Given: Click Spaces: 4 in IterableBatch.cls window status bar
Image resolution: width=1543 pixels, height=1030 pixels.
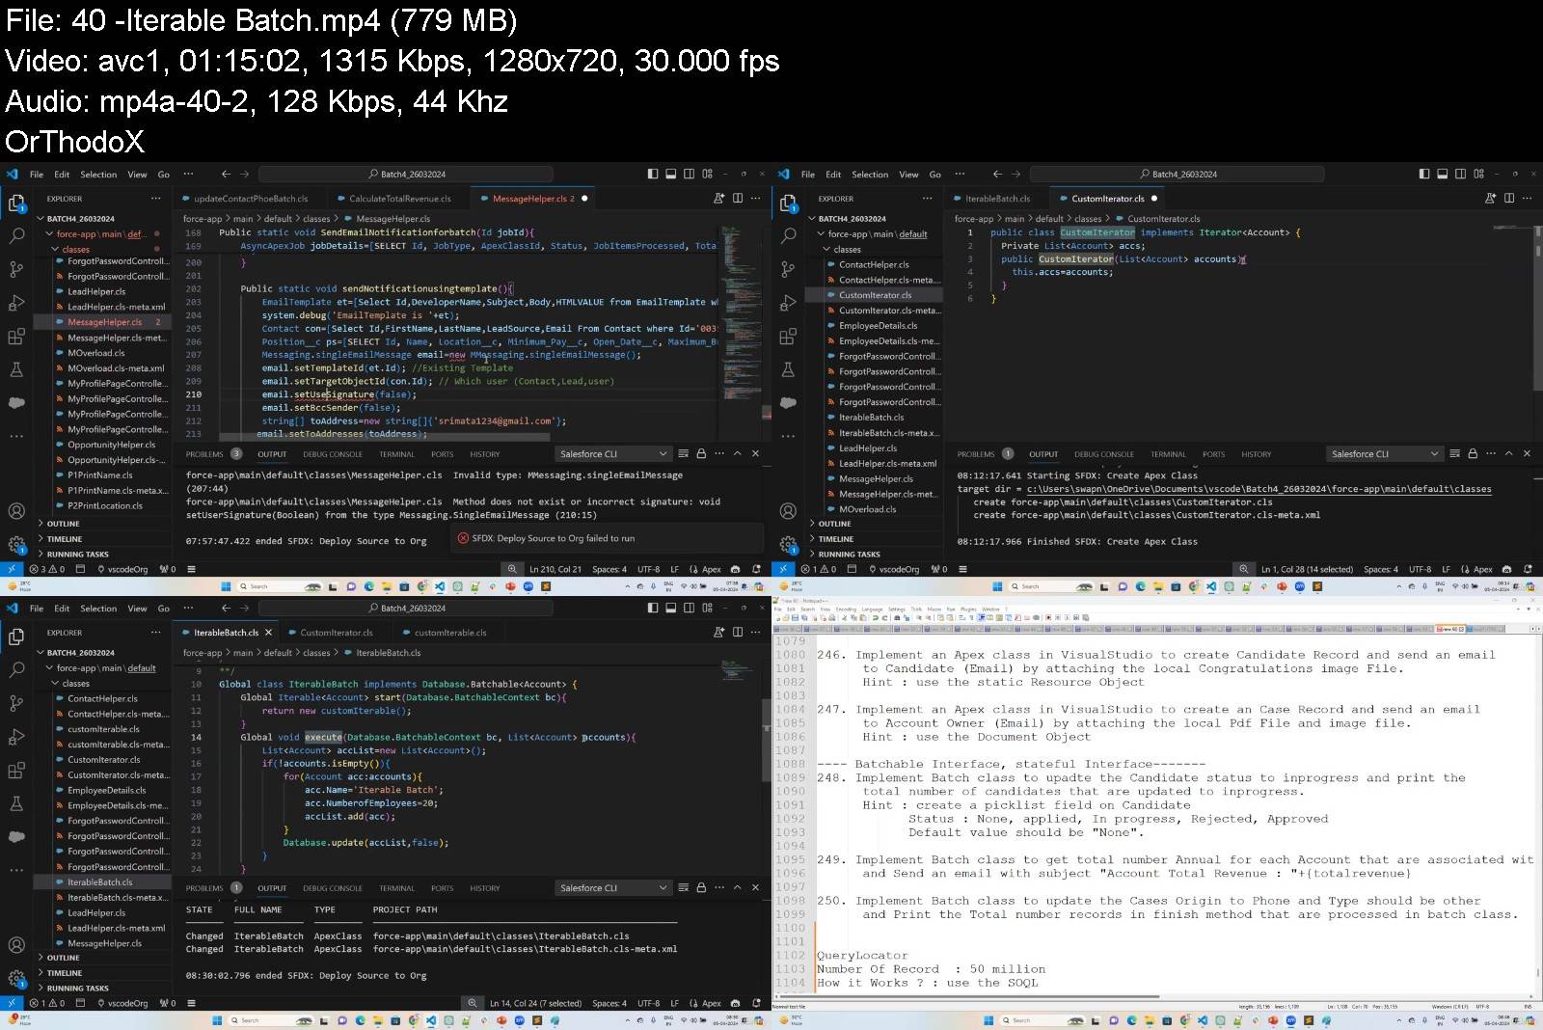Looking at the screenshot, I should [x=609, y=1003].
